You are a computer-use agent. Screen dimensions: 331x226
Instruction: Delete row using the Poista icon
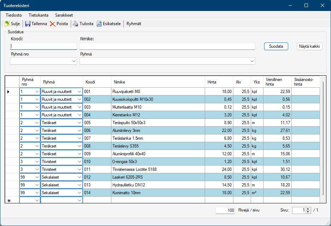click(53, 24)
